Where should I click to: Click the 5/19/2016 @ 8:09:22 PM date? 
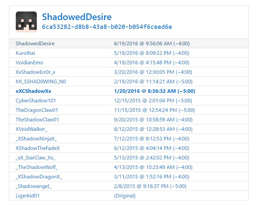(x=152, y=53)
